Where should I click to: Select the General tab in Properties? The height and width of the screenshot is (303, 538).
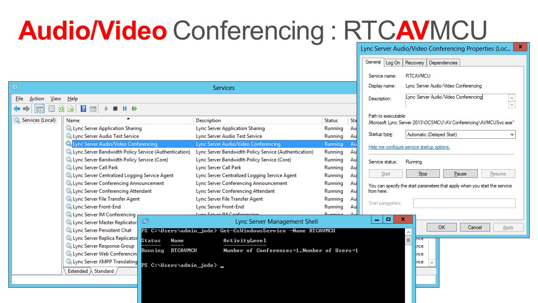(373, 62)
